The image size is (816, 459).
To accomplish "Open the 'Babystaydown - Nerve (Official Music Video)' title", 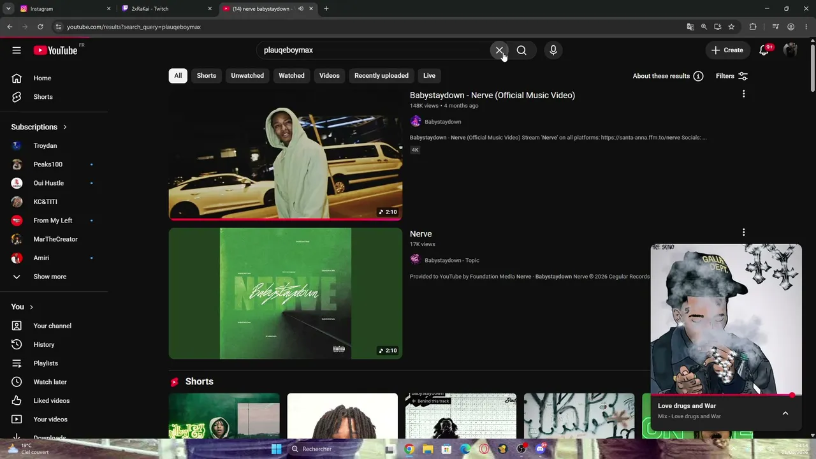I will 492,96.
